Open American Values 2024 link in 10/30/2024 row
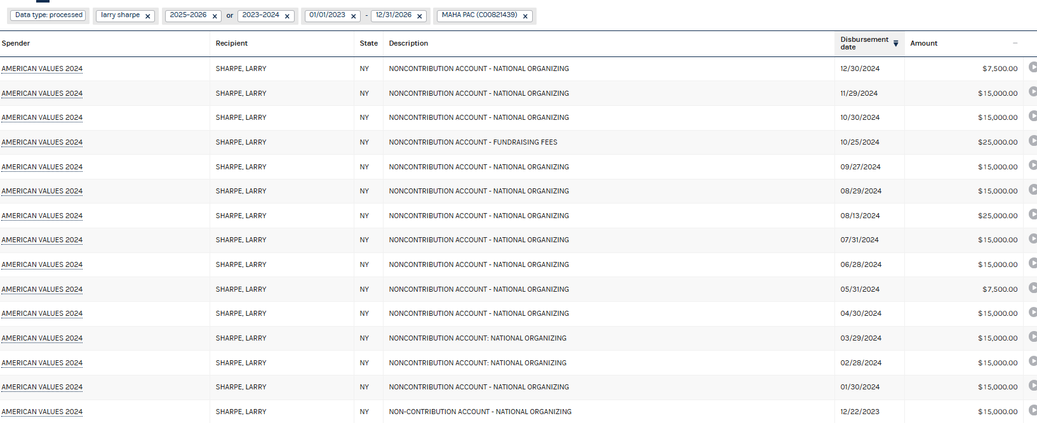The image size is (1037, 423). 42,117
